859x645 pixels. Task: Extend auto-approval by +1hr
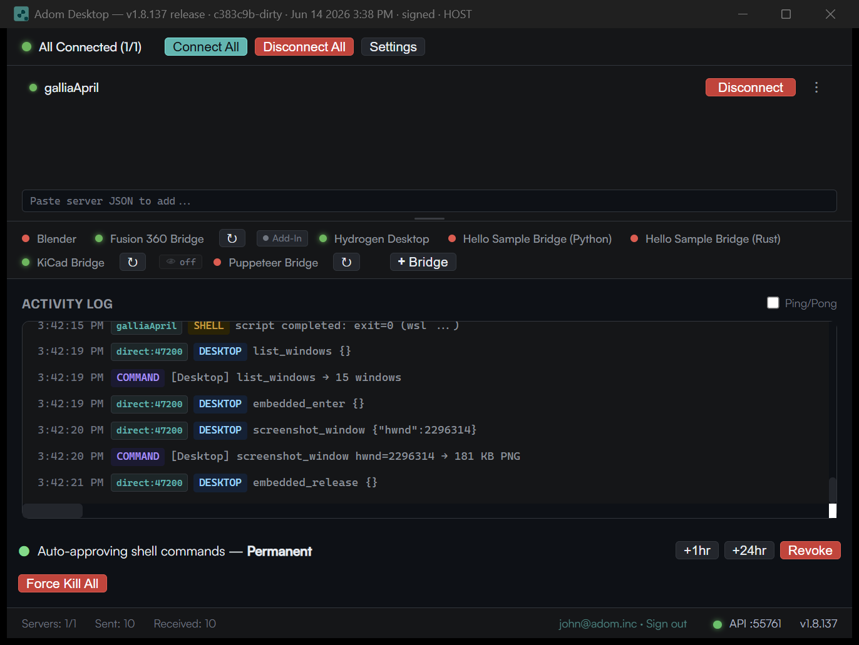(x=697, y=551)
